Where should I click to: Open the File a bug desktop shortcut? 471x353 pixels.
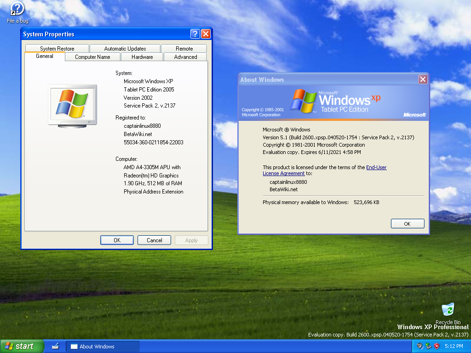pyautogui.click(x=17, y=9)
